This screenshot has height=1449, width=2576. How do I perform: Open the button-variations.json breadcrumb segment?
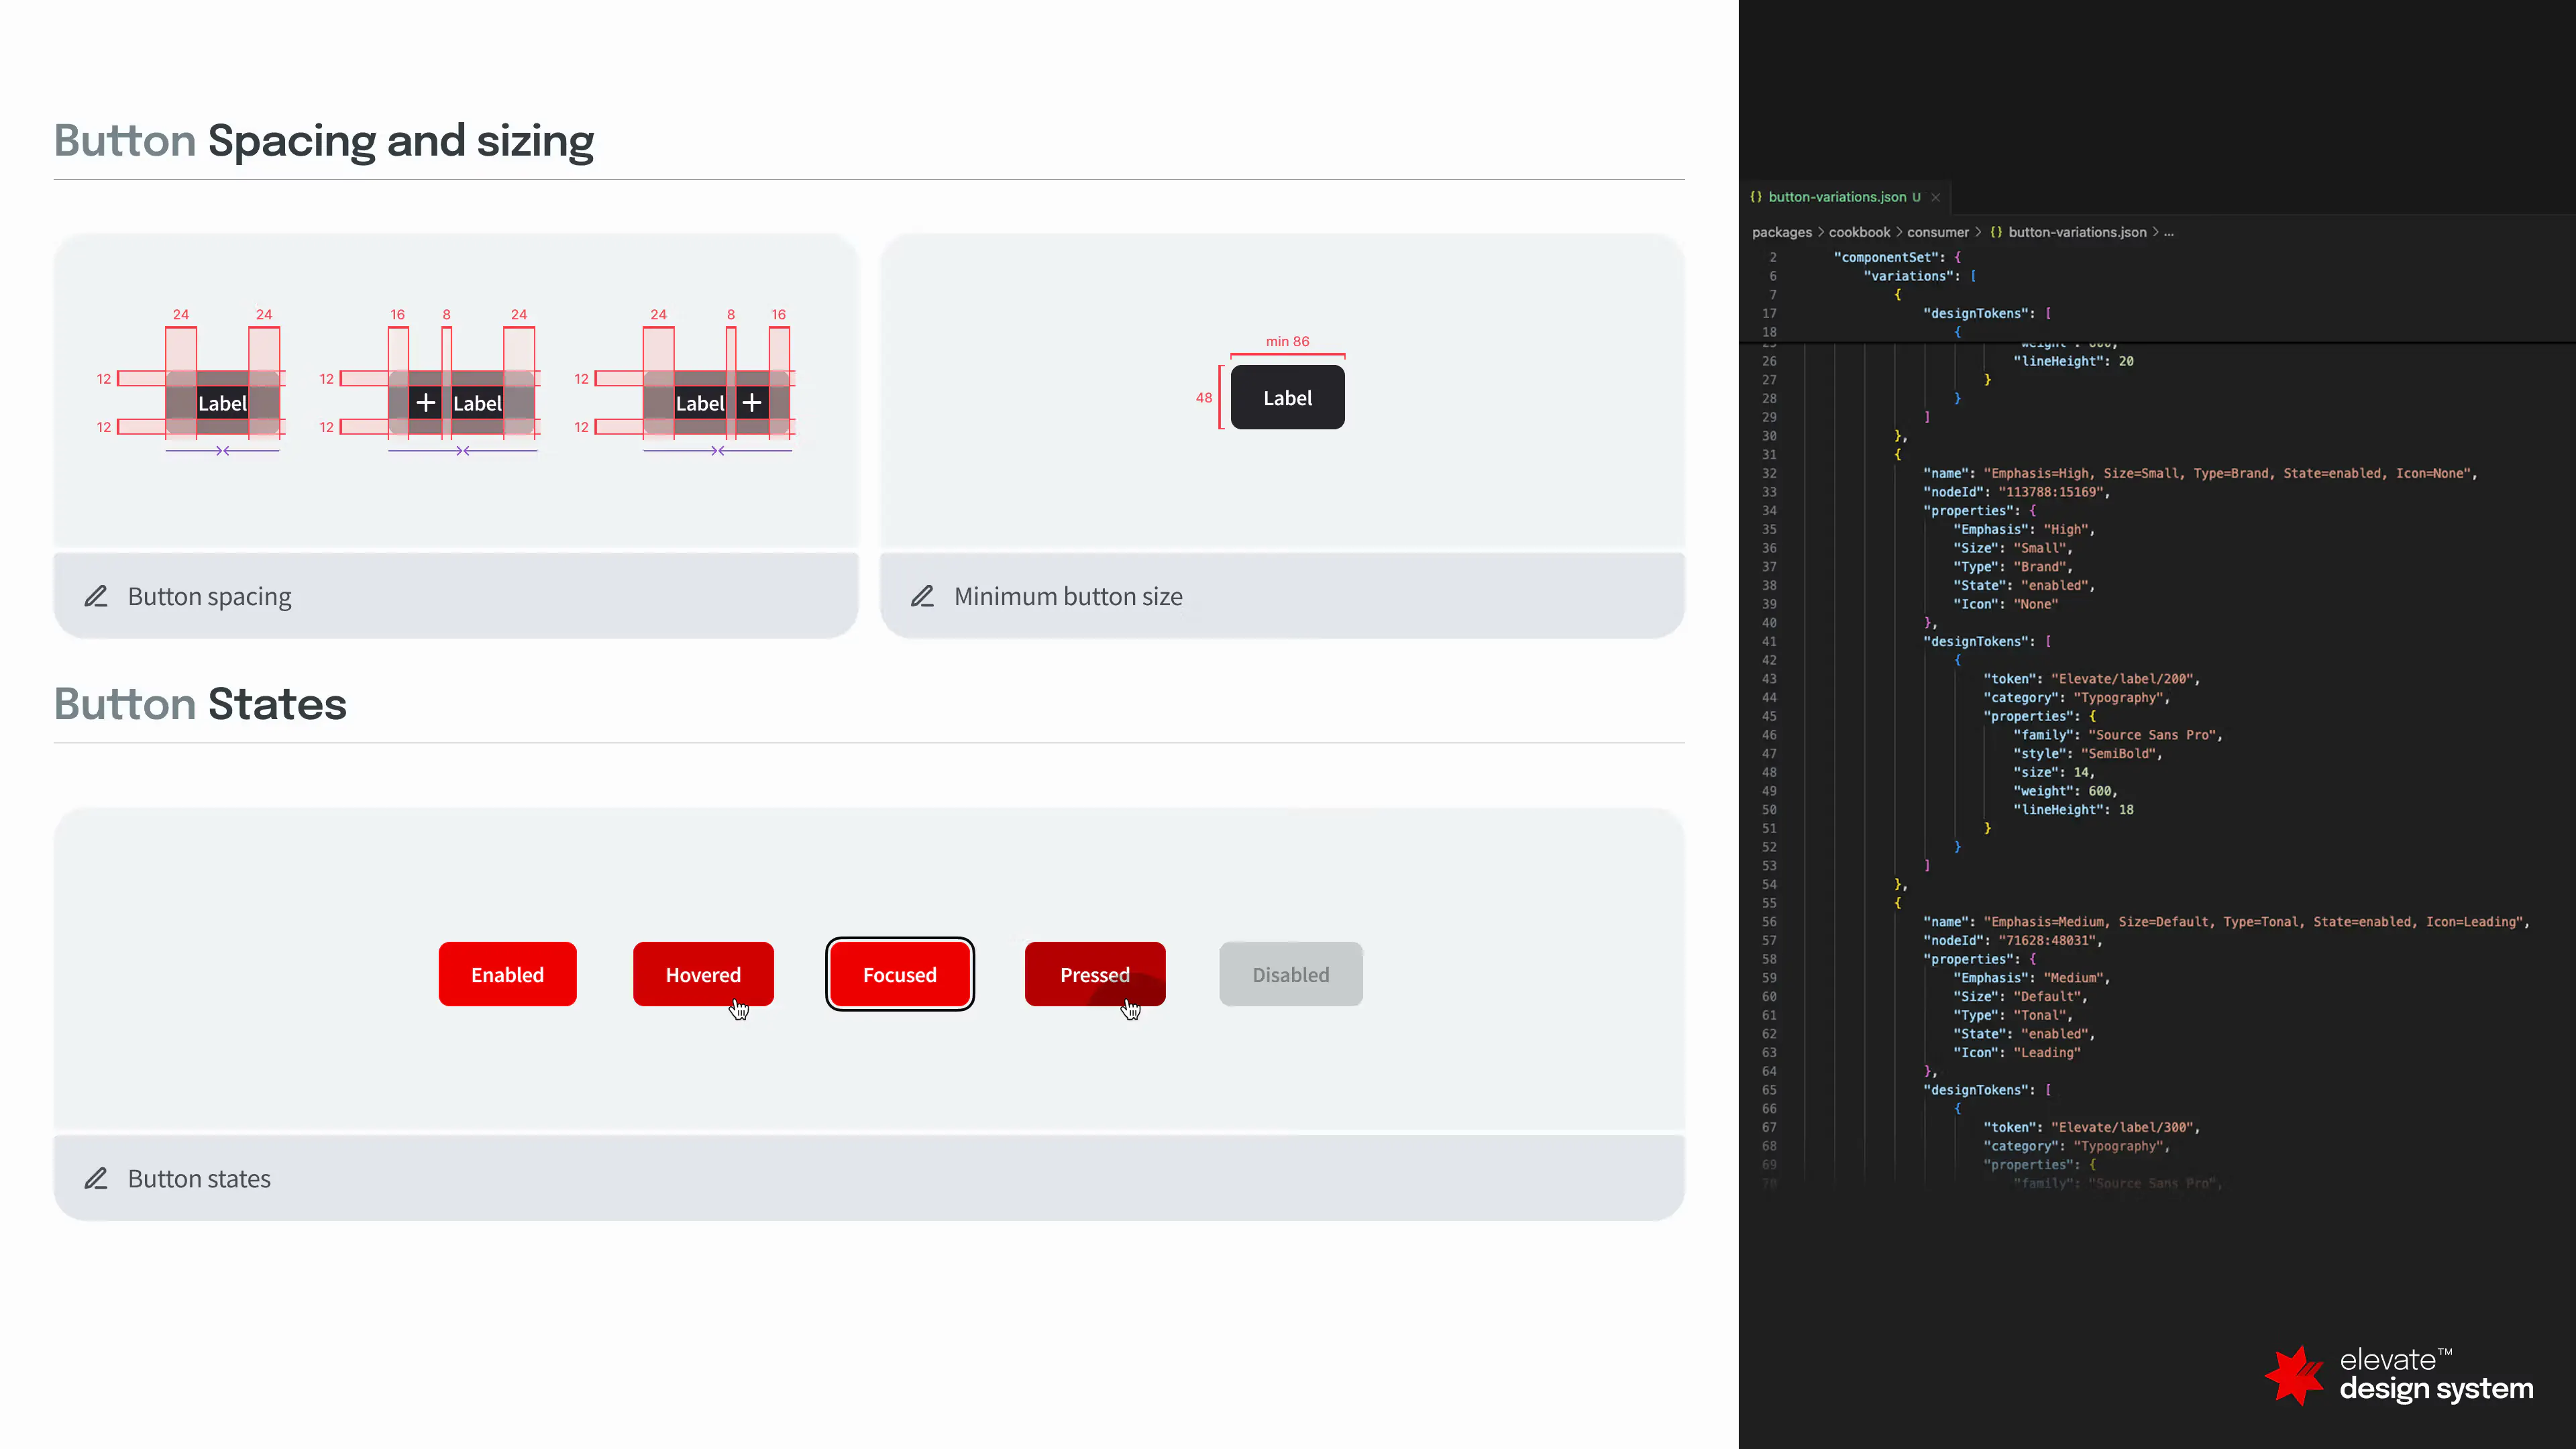(x=2077, y=232)
